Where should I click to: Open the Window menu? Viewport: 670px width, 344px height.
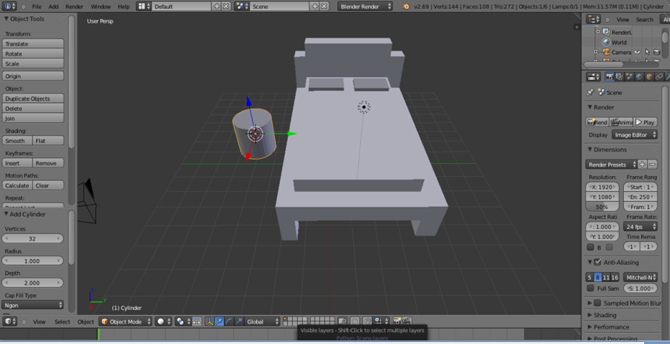tap(101, 6)
